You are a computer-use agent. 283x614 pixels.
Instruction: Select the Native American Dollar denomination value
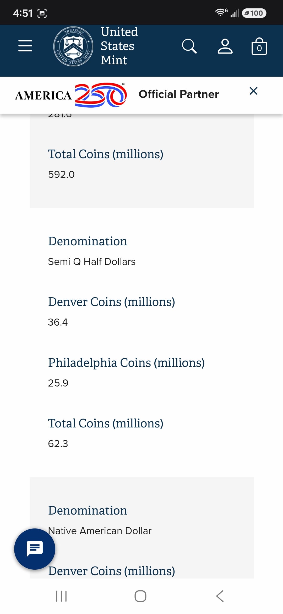(x=100, y=531)
